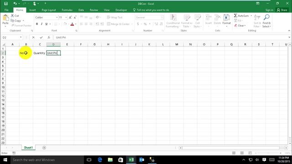The image size is (292, 164).
Task: Open Conditional Formatting menu
Action: coord(173,21)
